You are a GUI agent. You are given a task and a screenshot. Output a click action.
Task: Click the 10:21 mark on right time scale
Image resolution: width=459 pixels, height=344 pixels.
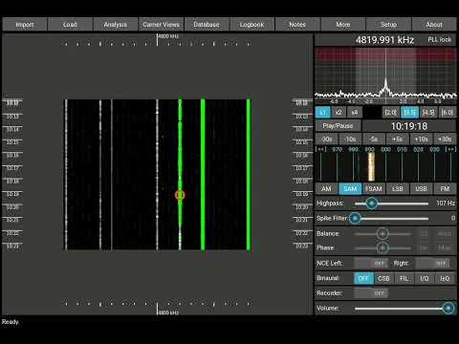pos(301,220)
